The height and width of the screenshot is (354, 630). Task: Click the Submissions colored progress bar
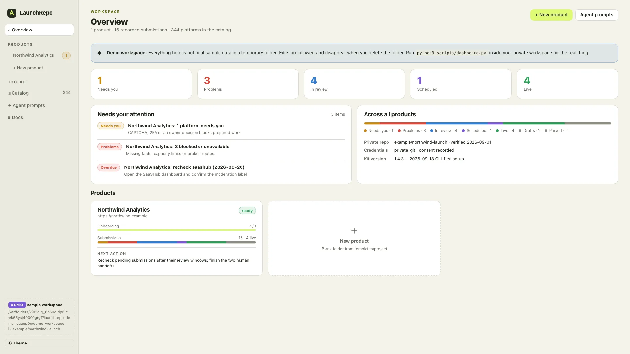(177, 242)
